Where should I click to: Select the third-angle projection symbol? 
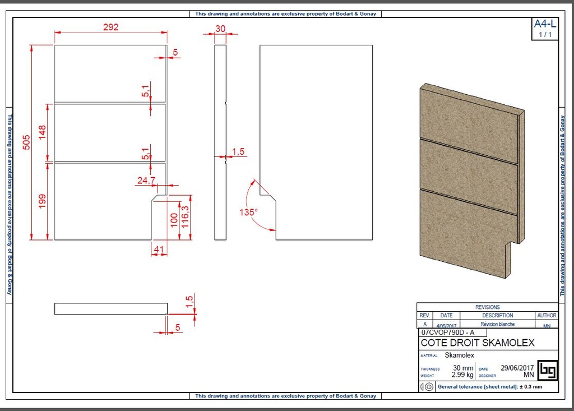point(426,387)
